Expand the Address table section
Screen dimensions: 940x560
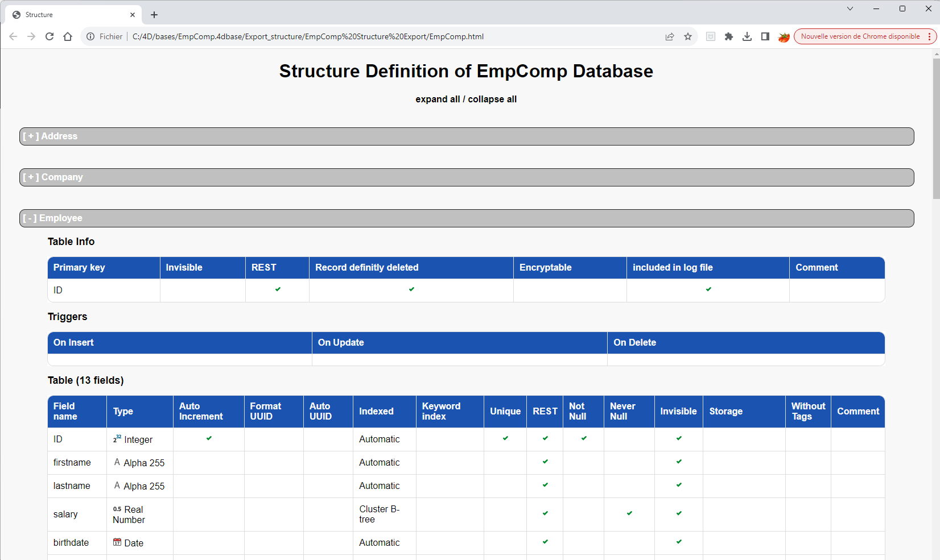50,136
